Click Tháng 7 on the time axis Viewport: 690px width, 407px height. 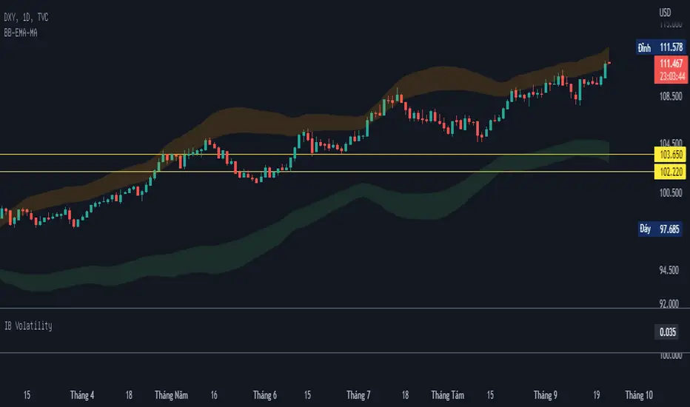[358, 395]
